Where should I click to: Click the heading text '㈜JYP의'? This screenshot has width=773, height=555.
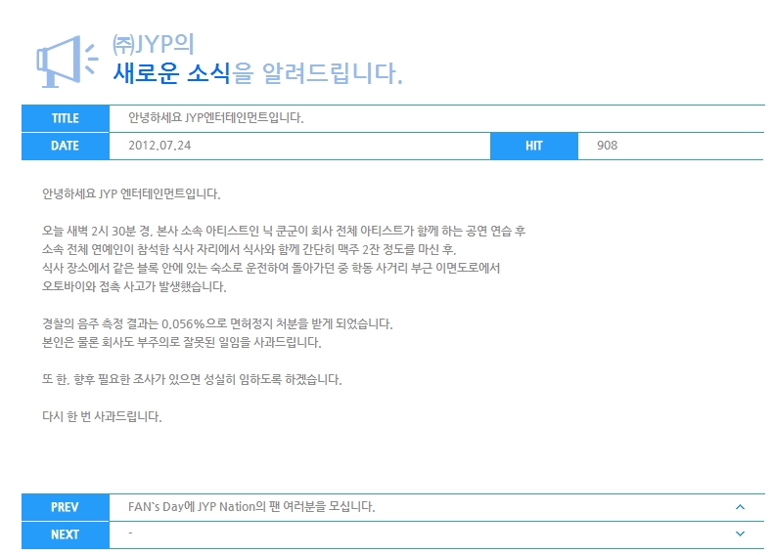coord(153,44)
